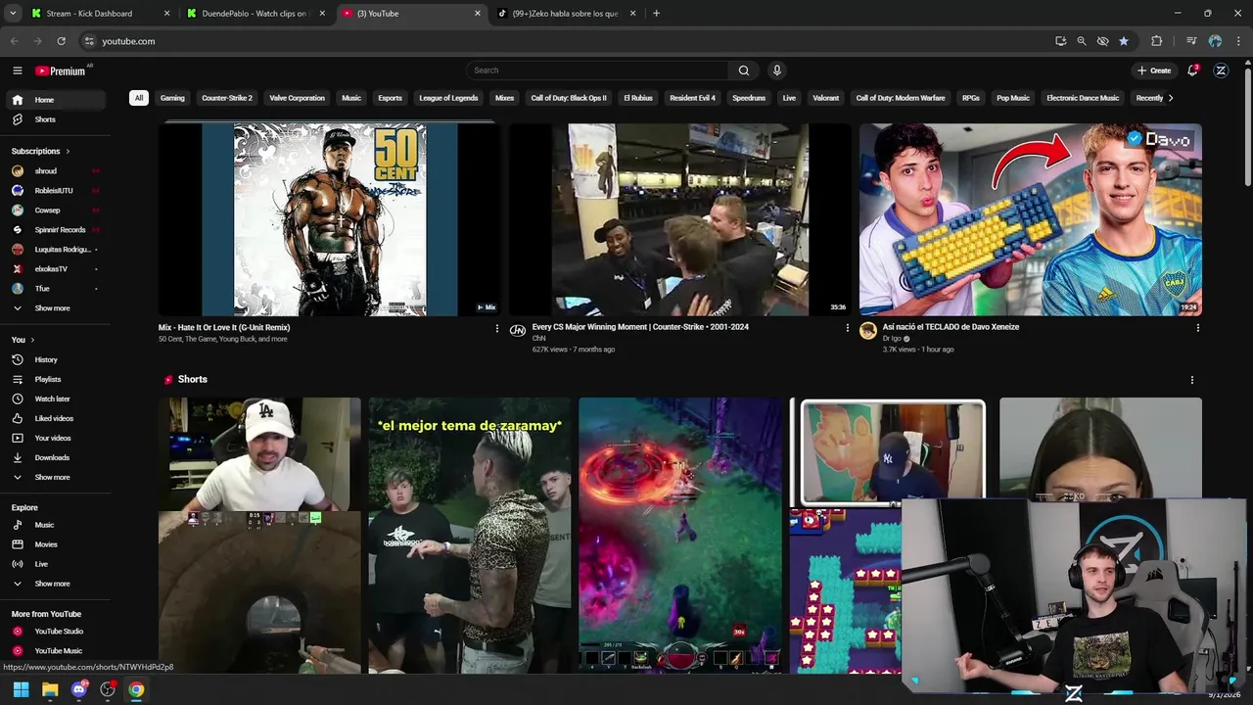This screenshot has width=1253, height=705.
Task: Switch to the DuendePablo Kick tab
Action: pos(255,14)
